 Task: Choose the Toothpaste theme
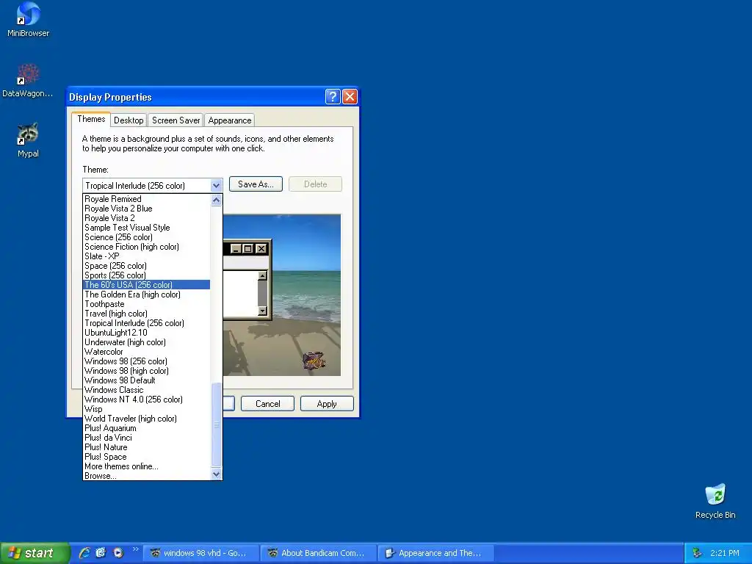coord(147,304)
